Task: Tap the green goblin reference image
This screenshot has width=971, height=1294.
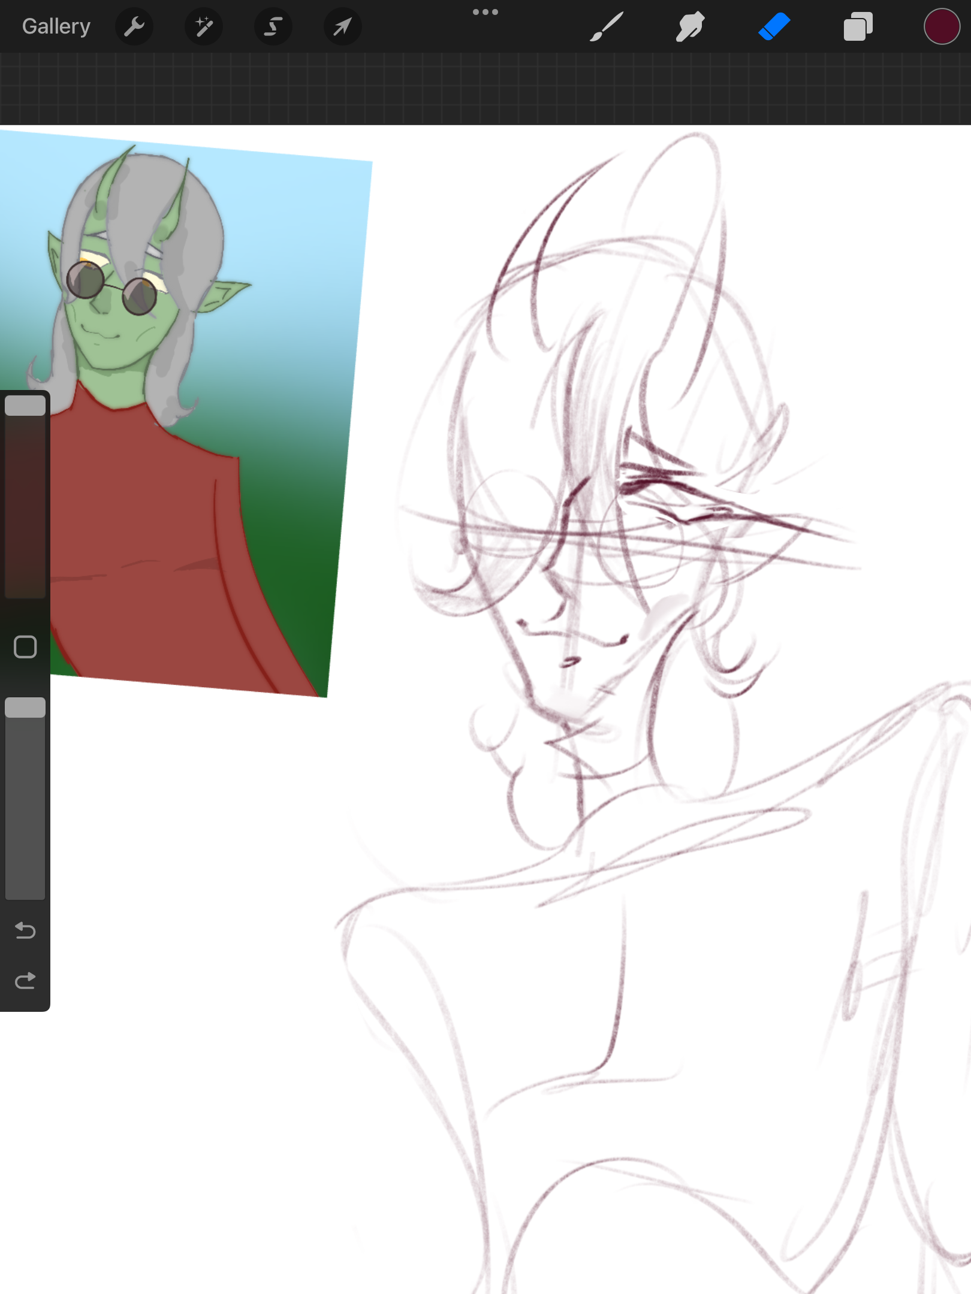Action: click(x=186, y=413)
